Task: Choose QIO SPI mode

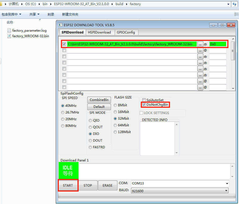Action: point(91,120)
